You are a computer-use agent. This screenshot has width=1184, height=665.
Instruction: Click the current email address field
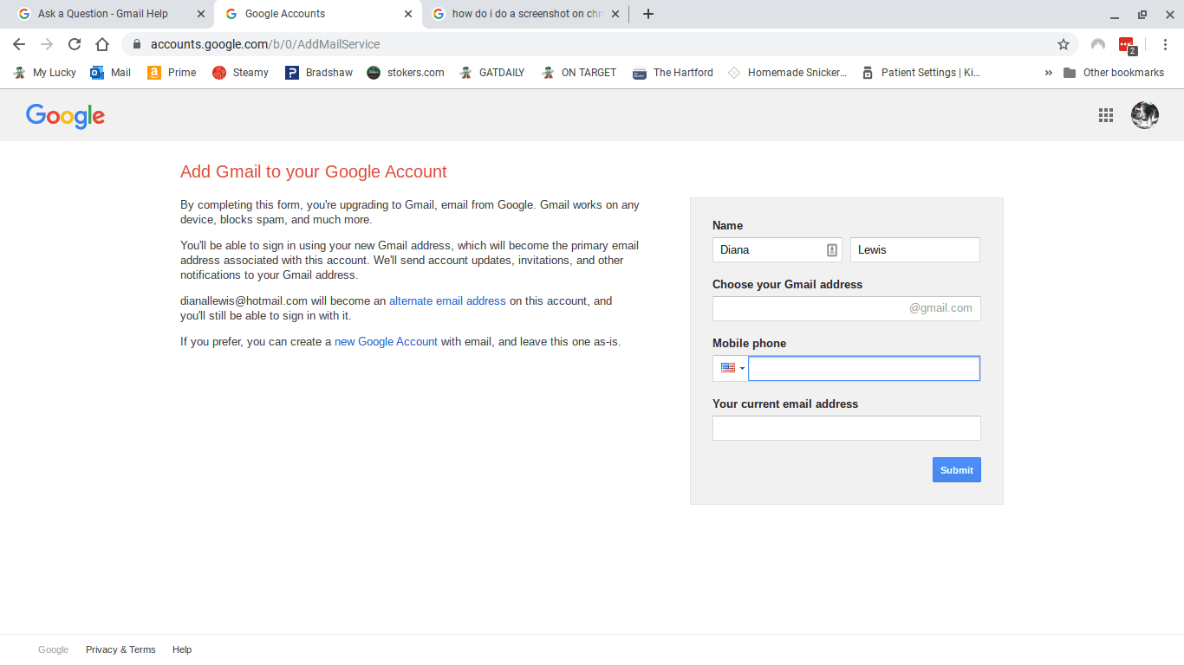tap(847, 428)
